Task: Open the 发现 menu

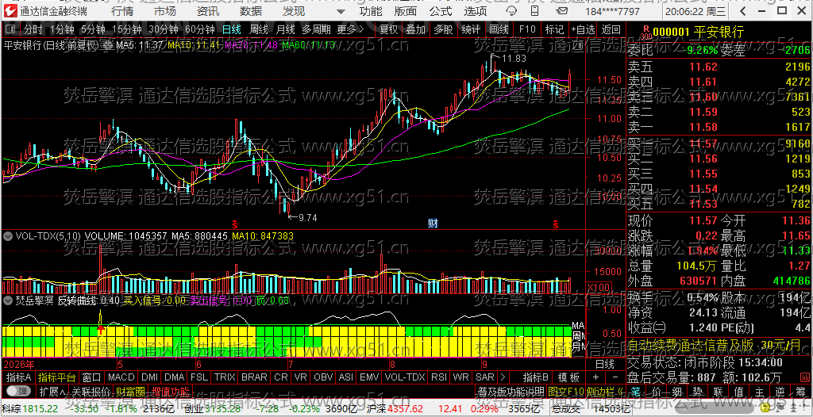Action: (294, 11)
